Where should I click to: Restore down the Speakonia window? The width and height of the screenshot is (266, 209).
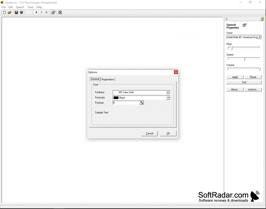pyautogui.click(x=250, y=2)
